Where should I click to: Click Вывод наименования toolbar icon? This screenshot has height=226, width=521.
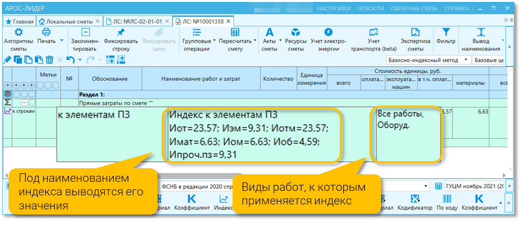click(481, 33)
